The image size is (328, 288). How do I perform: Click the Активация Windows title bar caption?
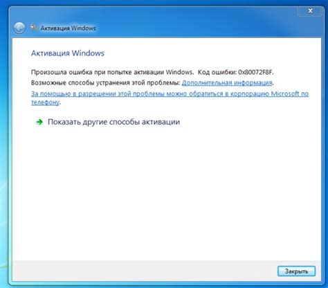68,28
